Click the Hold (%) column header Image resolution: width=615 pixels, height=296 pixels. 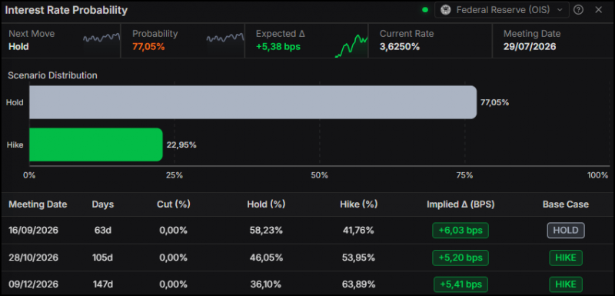(266, 205)
